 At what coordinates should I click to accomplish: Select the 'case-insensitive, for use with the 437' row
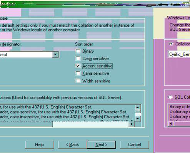click(x=67, y=117)
